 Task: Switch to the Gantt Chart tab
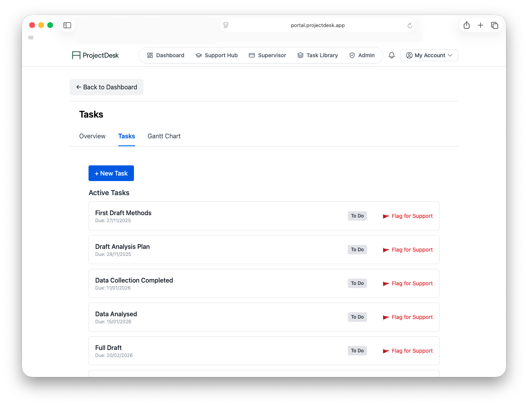(x=164, y=136)
